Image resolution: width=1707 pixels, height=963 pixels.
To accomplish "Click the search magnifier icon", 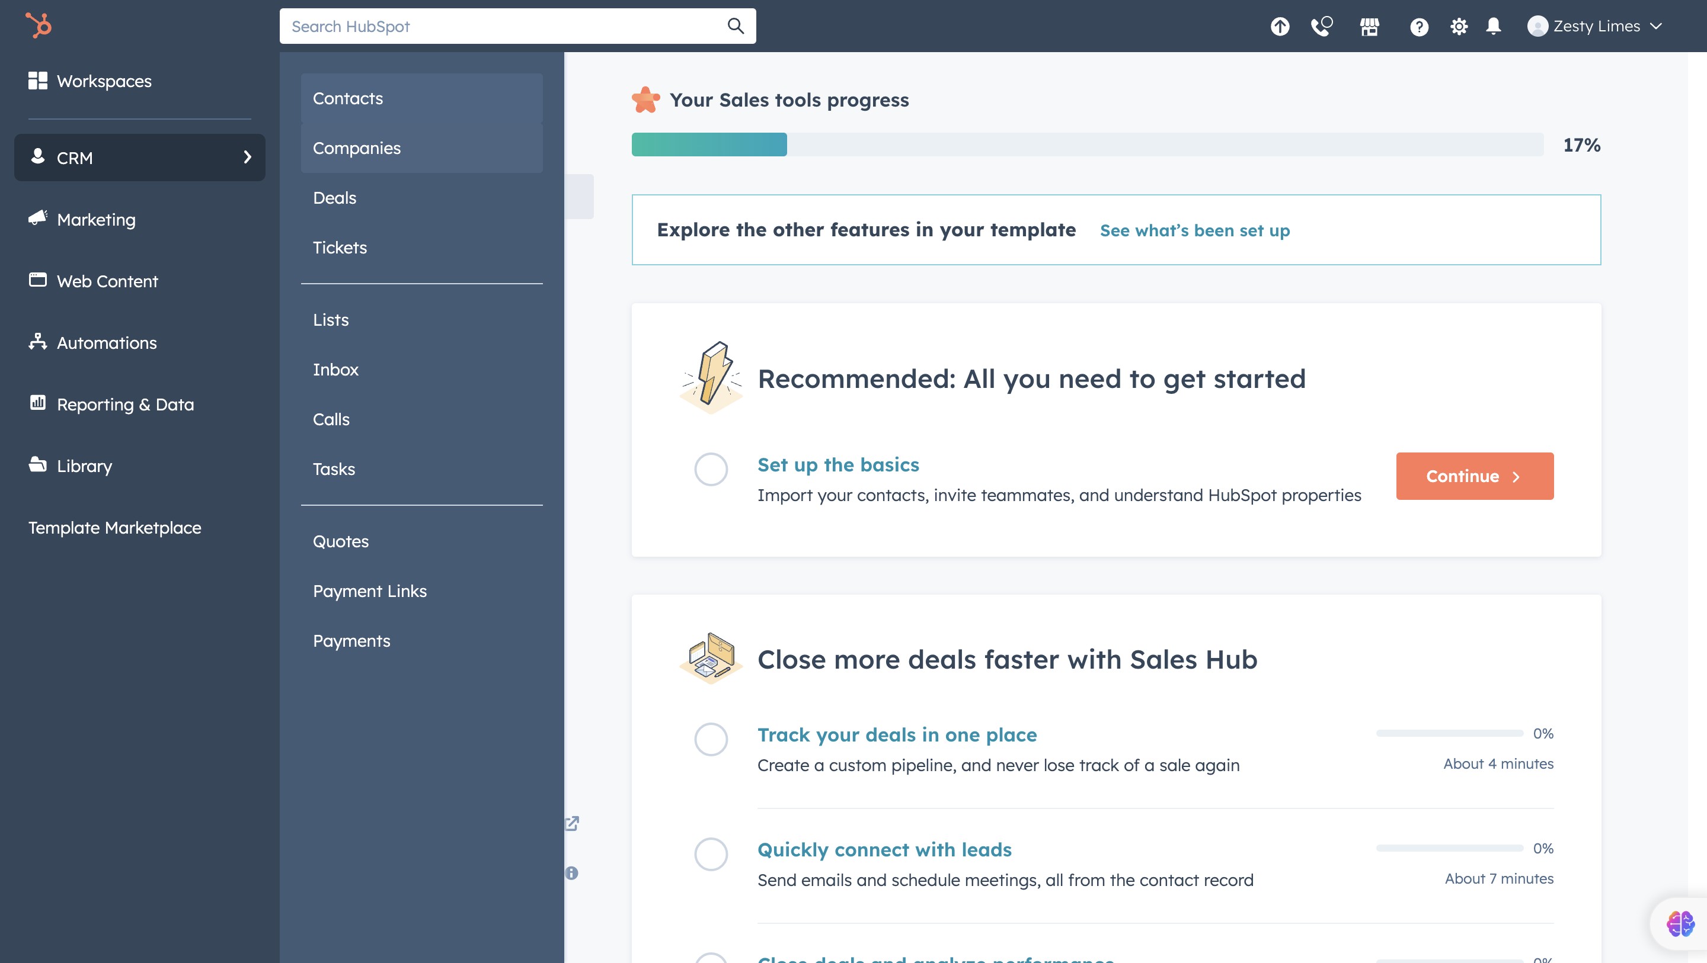I will [x=736, y=26].
